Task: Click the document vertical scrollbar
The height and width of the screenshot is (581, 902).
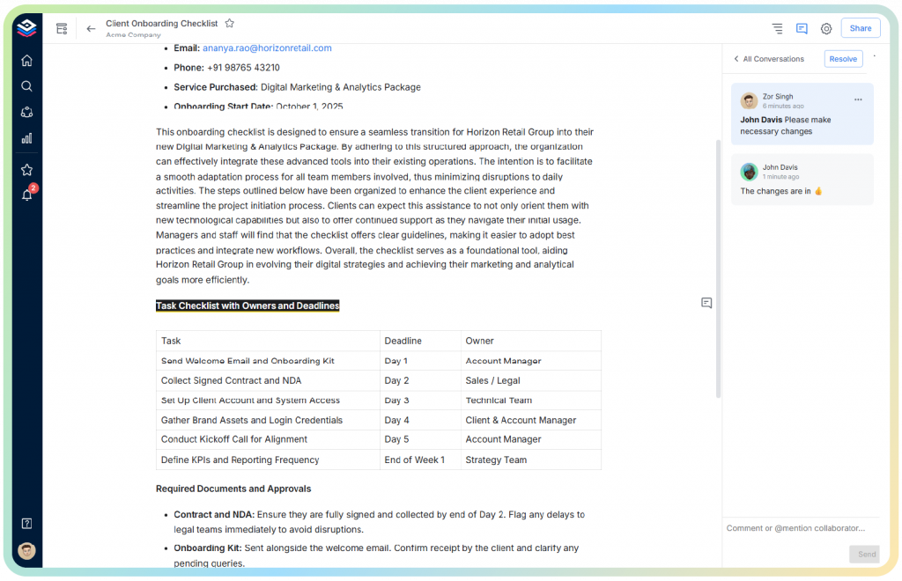Action: pyautogui.click(x=718, y=268)
